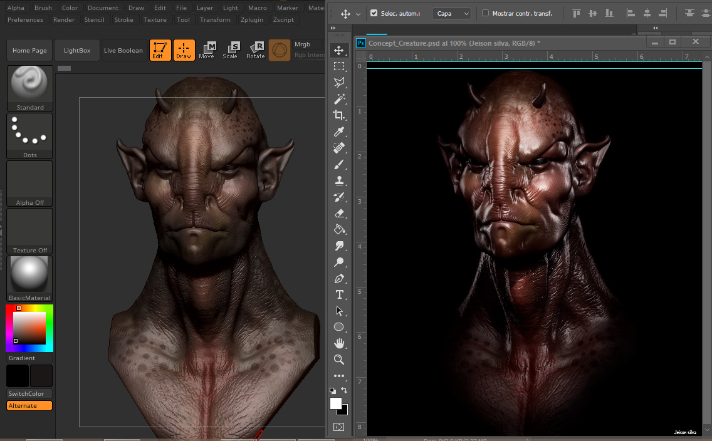Open the Alpha Off picker
Viewport: 712px width, 441px height.
[x=29, y=184]
